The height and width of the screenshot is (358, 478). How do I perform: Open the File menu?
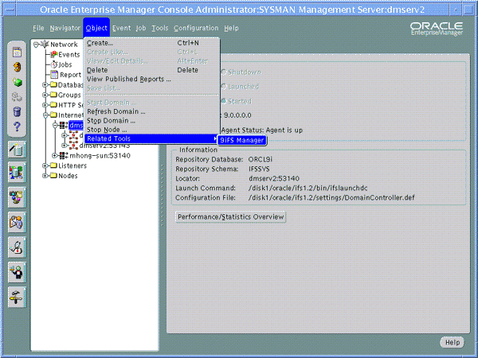pos(38,28)
